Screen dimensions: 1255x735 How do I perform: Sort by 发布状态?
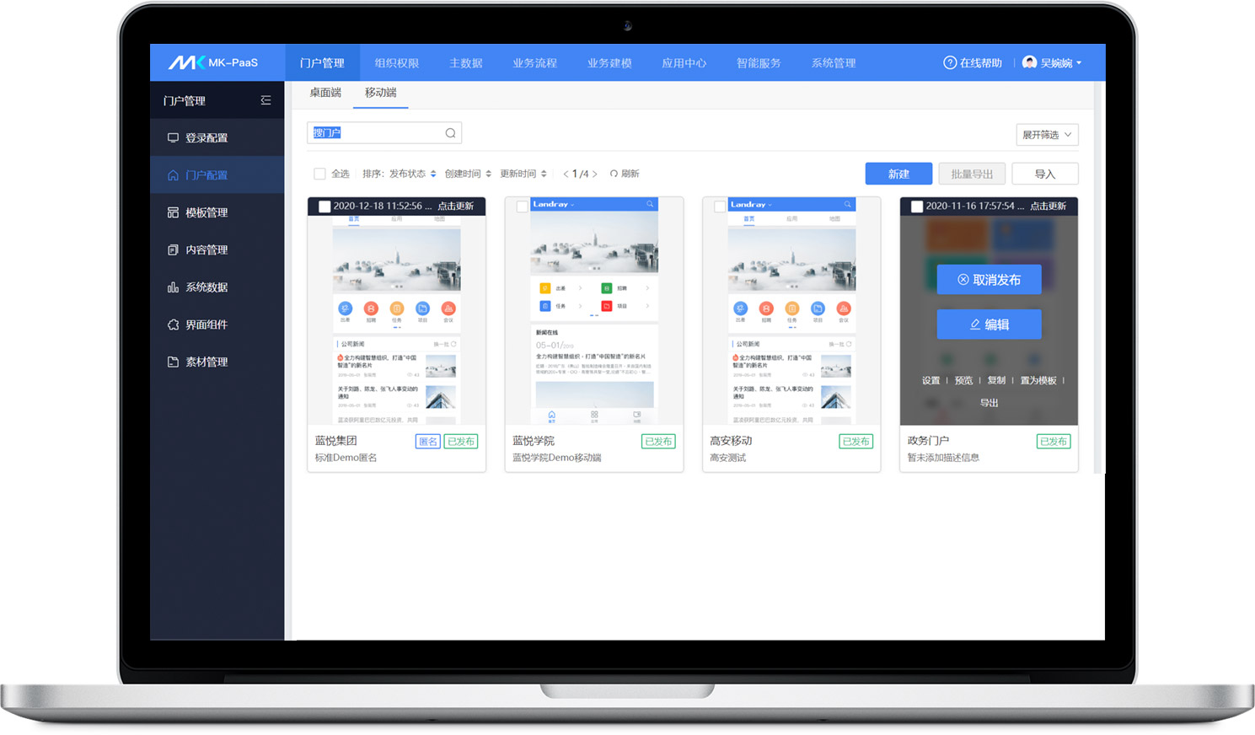pos(412,174)
